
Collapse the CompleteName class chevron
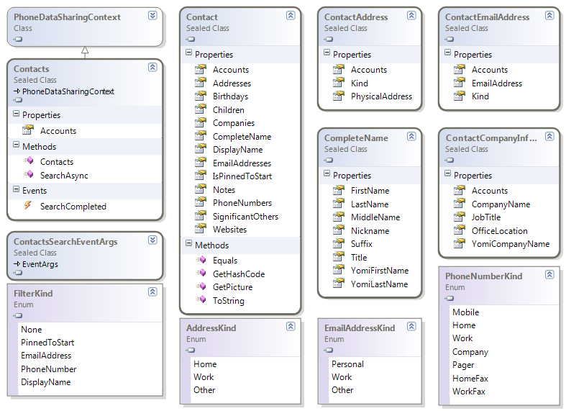[411, 136]
